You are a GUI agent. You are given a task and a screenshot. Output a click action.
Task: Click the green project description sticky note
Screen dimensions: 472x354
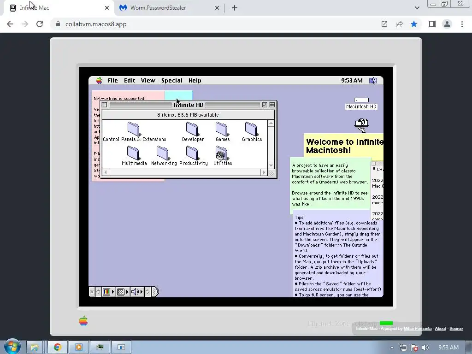pyautogui.click(x=330, y=184)
